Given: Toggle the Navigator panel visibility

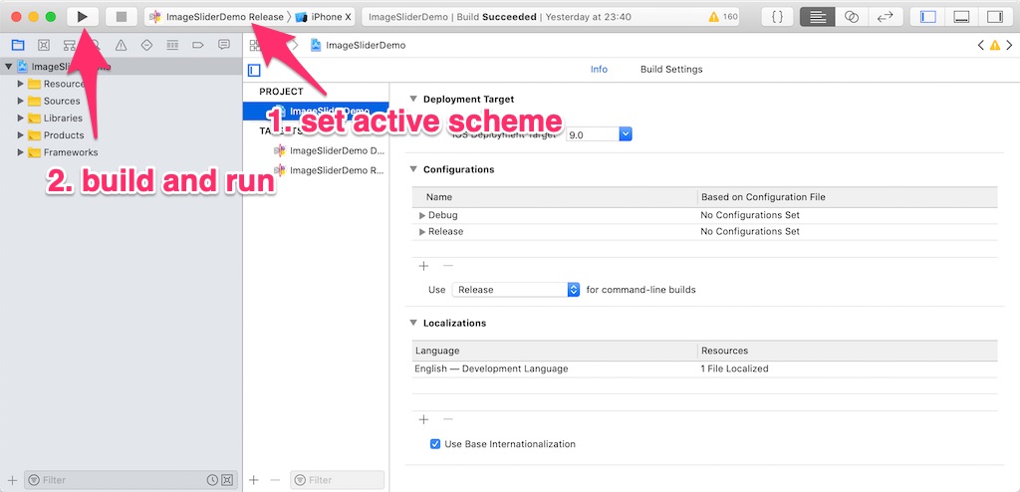Looking at the screenshot, I should pos(927,17).
